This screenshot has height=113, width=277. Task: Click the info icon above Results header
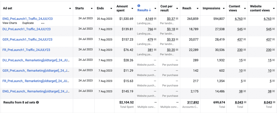coord(139,6)
